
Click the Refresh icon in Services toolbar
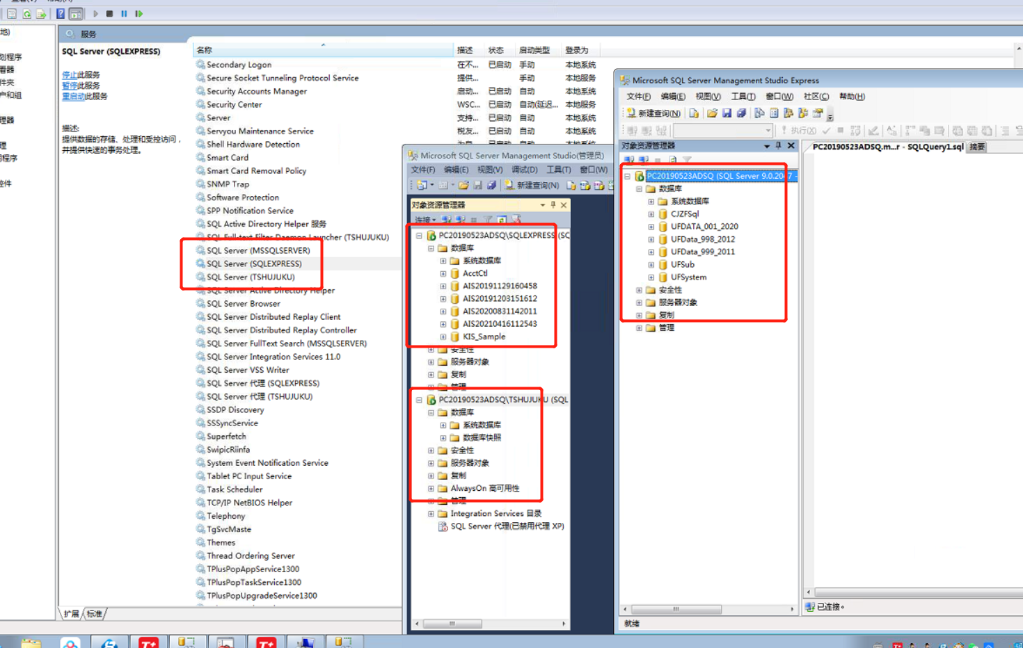tap(26, 13)
